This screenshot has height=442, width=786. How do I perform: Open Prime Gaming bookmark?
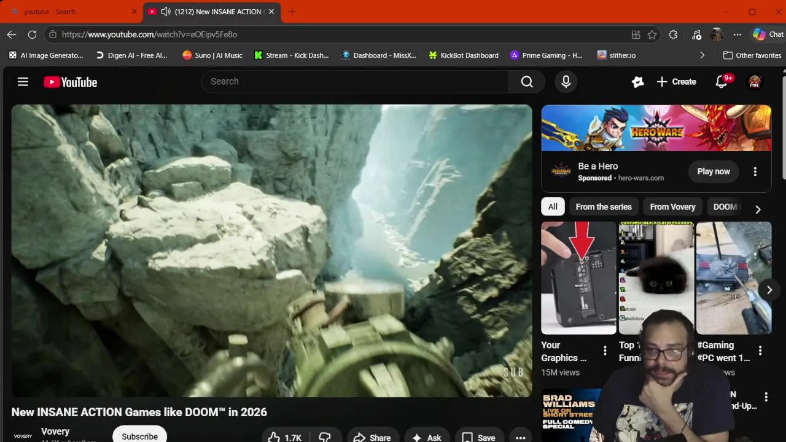pyautogui.click(x=546, y=55)
